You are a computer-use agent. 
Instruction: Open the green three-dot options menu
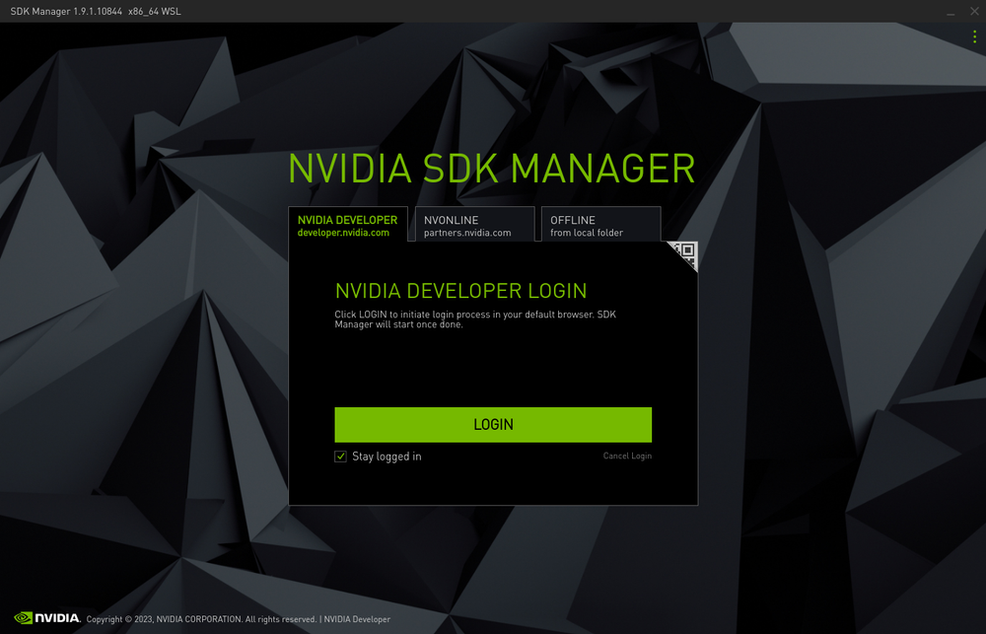coord(973,36)
